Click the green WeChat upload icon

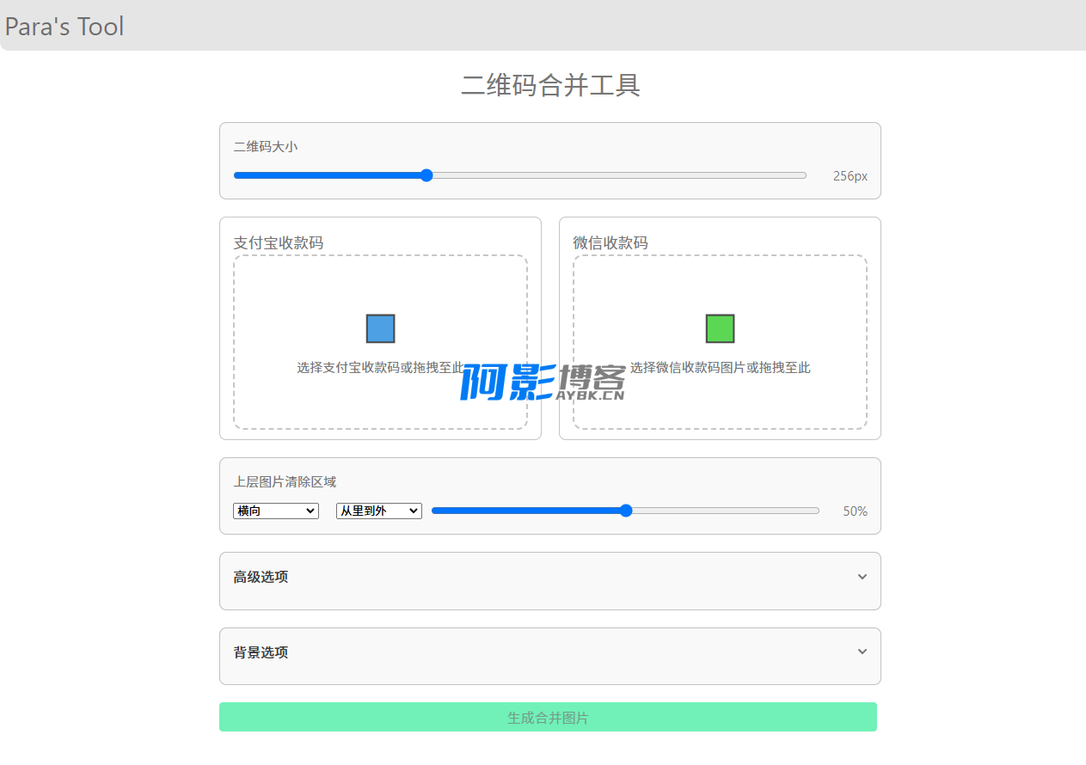coord(720,328)
